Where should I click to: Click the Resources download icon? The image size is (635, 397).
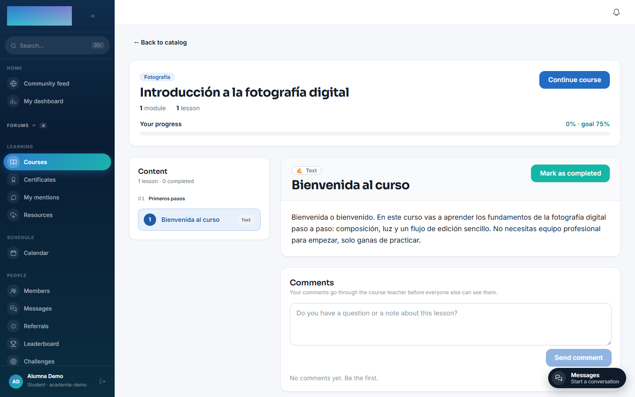coord(14,215)
